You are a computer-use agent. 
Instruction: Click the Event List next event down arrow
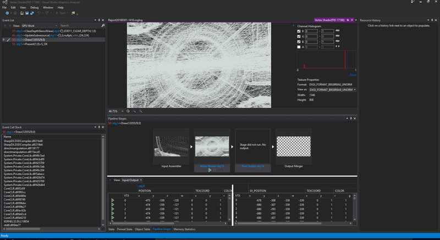click(10, 25)
